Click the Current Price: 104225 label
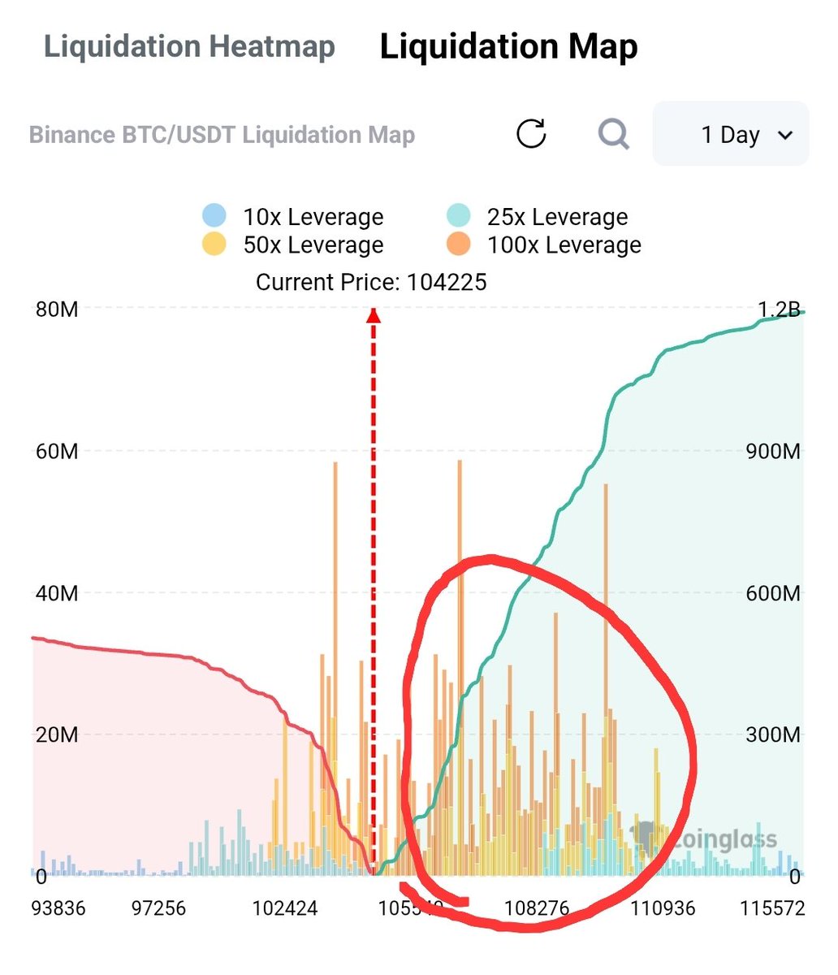This screenshot has height=975, width=838. (371, 282)
